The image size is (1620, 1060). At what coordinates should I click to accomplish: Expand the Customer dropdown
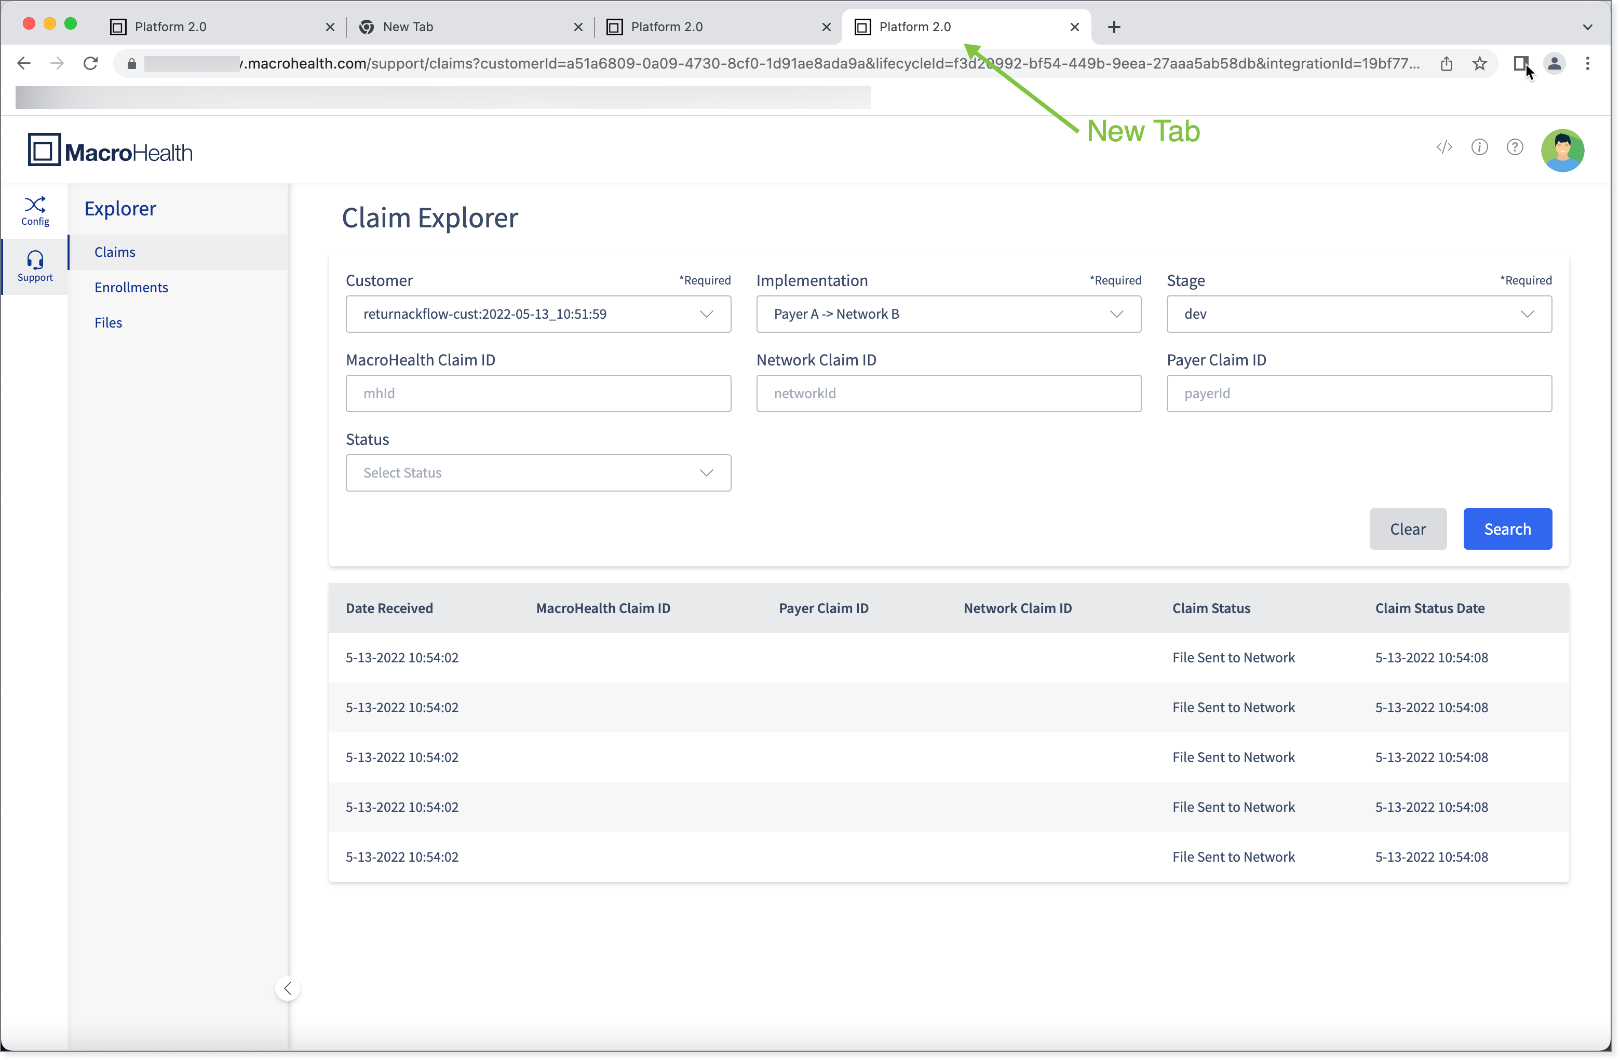pyautogui.click(x=538, y=315)
